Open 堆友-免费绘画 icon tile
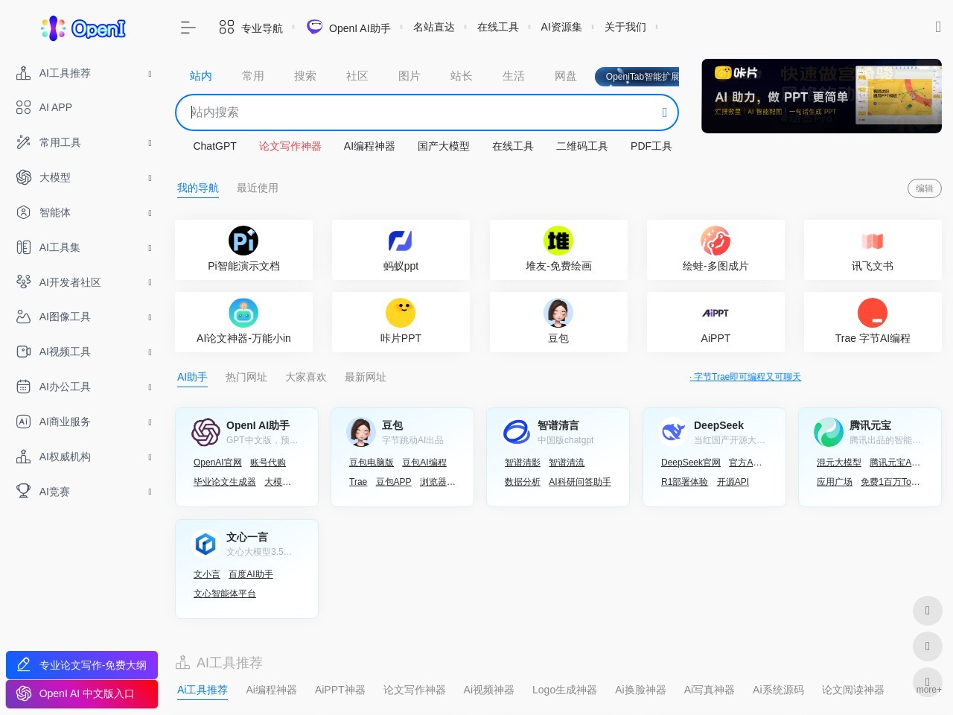 click(558, 241)
